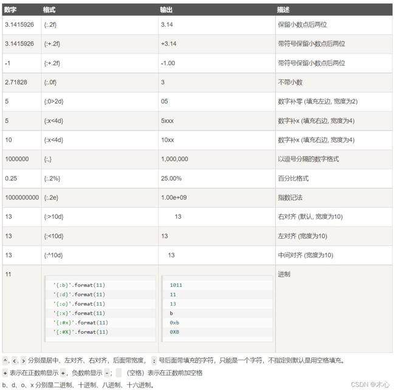The image size is (395, 391).
Task: Click the description 指数记法
Action: (290, 197)
